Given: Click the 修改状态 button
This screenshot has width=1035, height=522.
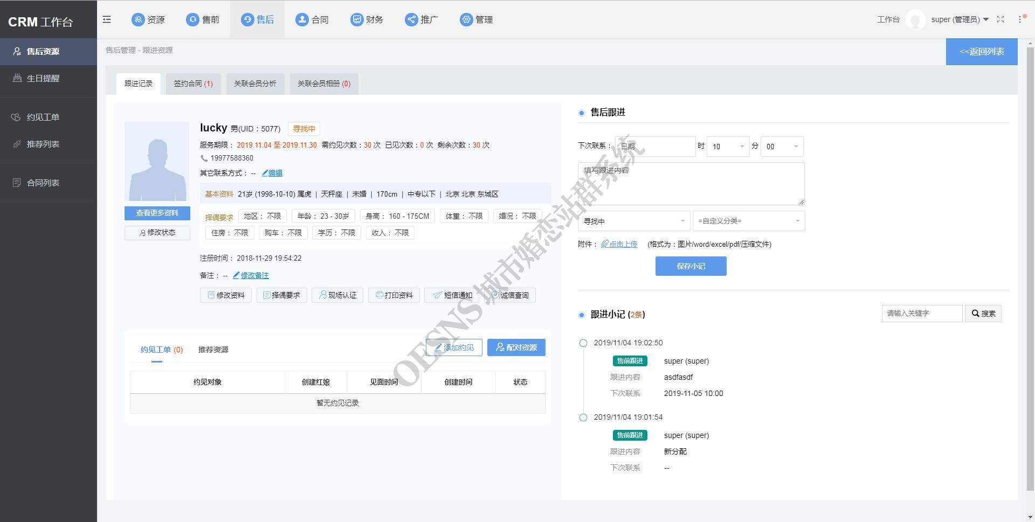Looking at the screenshot, I should pyautogui.click(x=157, y=233).
